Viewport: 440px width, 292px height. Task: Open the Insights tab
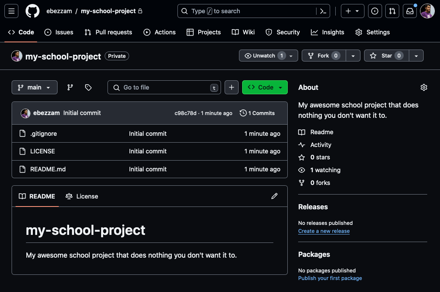click(328, 32)
